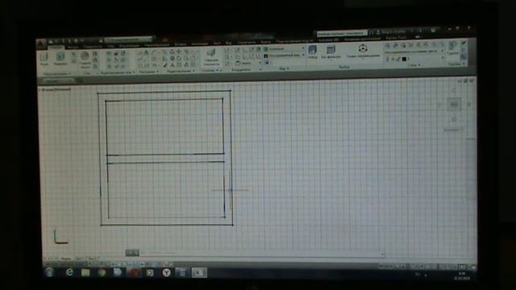This screenshot has width=516, height=290.
Task: Open the Yandex browser taskbar icon
Action: (166, 272)
